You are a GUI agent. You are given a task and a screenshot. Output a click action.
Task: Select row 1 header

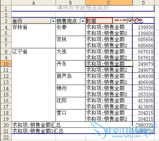click(x=6, y=9)
